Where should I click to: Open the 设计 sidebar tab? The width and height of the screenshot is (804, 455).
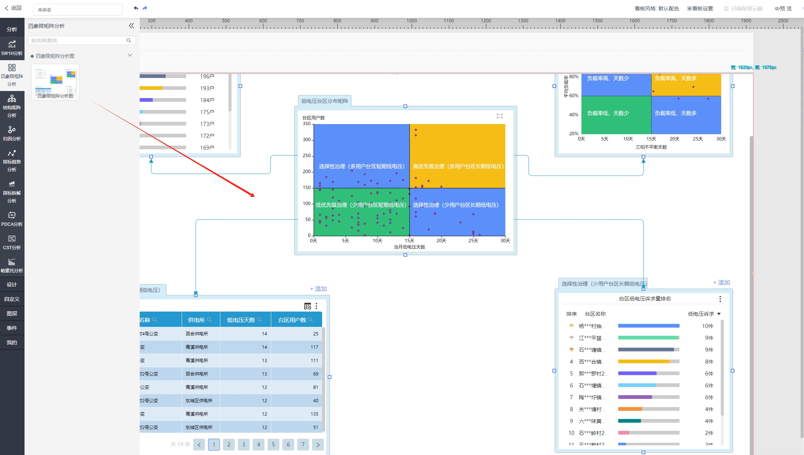(x=12, y=285)
